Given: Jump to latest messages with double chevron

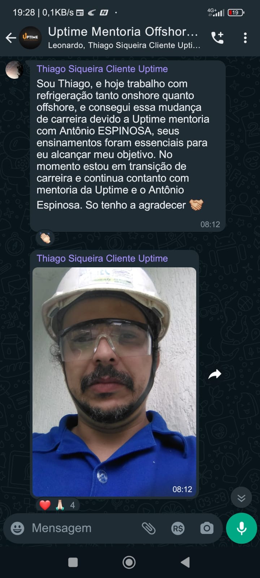Looking at the screenshot, I should pyautogui.click(x=241, y=499).
